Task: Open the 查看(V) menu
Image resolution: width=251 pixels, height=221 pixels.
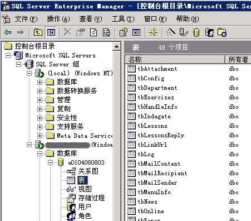Action: 91,19
